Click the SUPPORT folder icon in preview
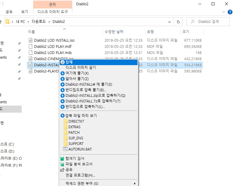 pyautogui.click(x=66, y=143)
